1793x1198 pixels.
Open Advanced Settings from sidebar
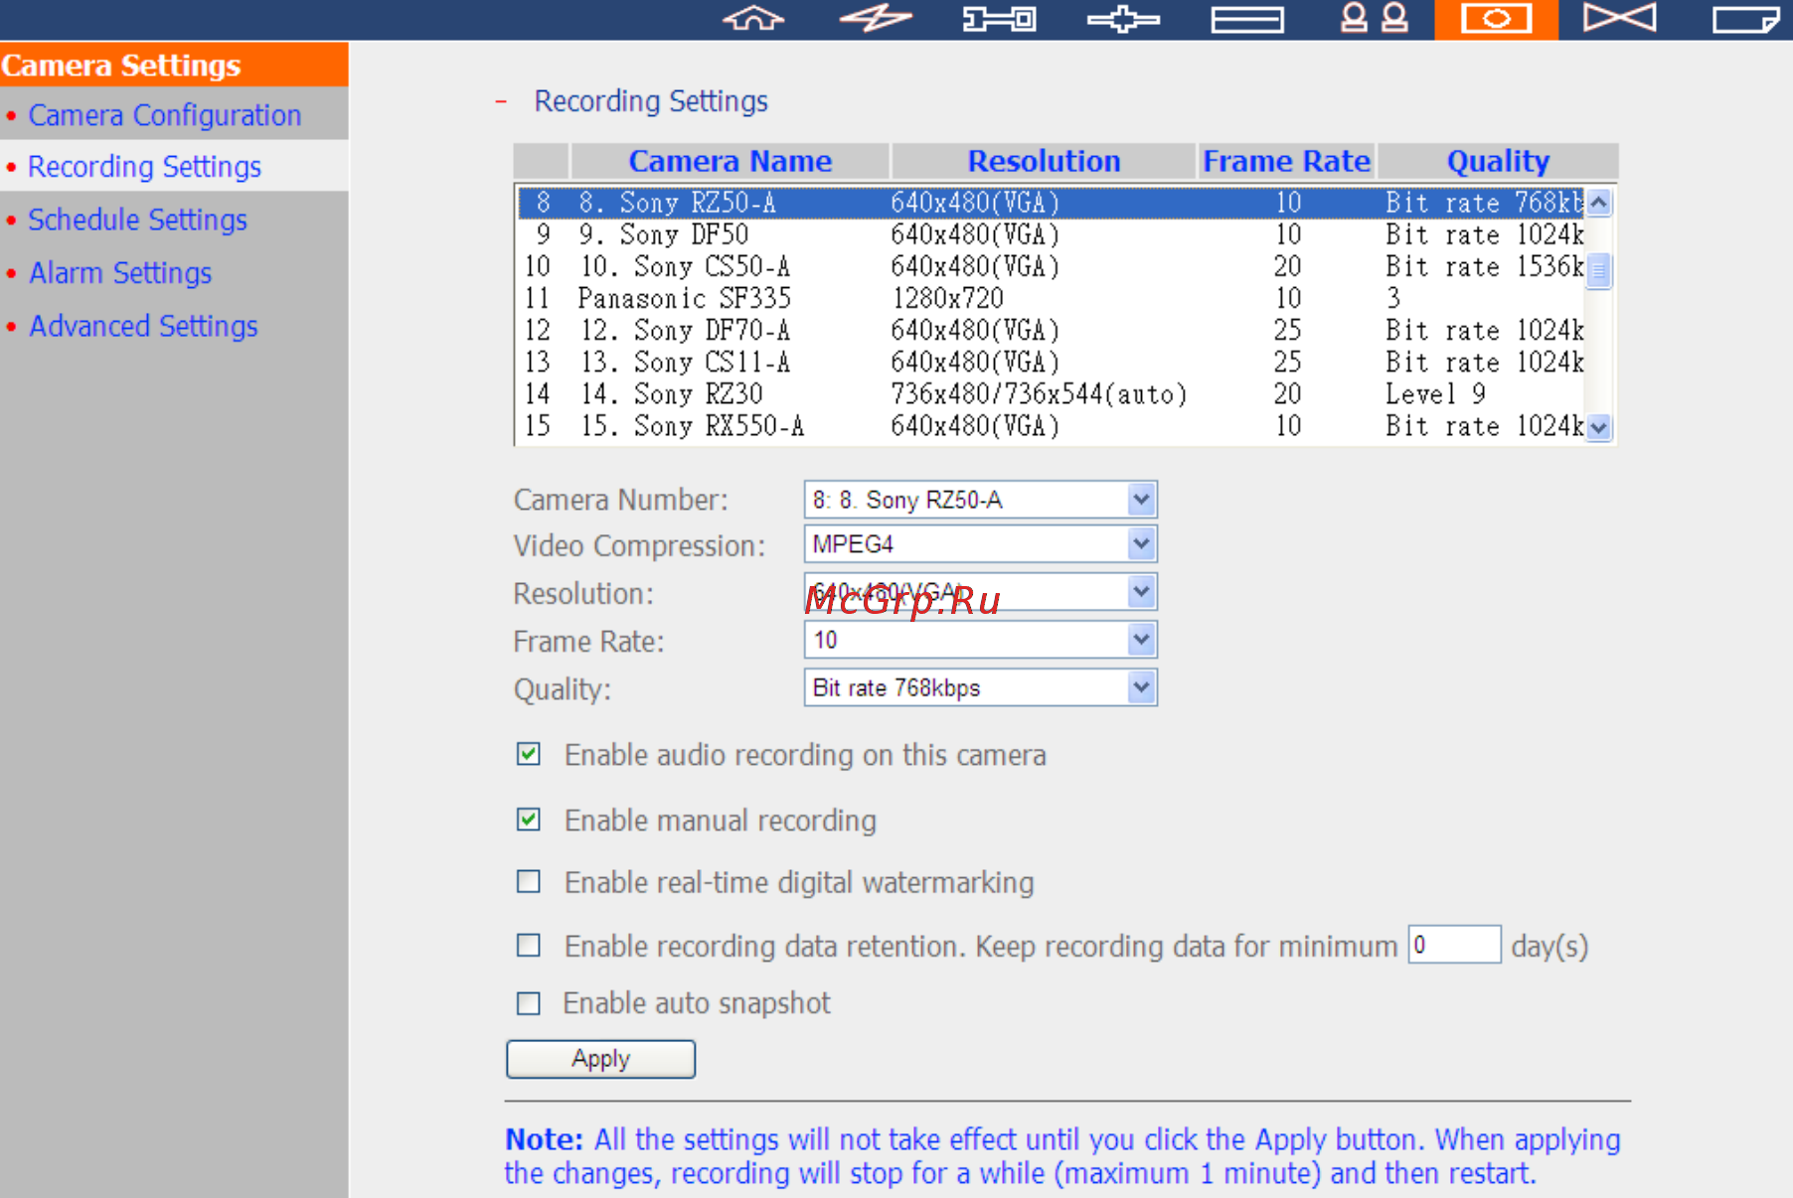(143, 326)
